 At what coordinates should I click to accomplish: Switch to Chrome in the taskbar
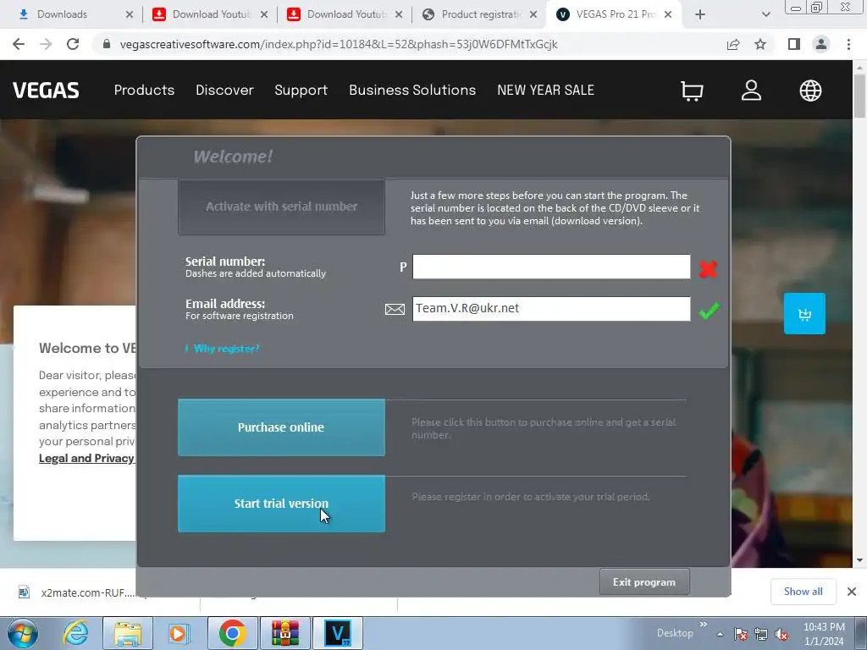232,633
